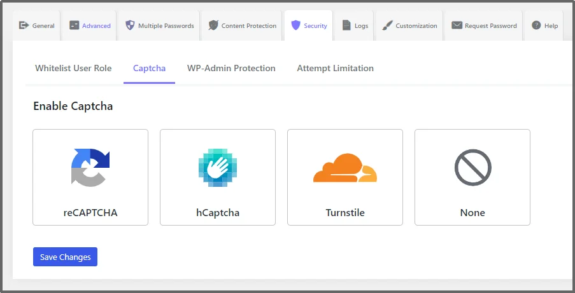The width and height of the screenshot is (575, 293).
Task: Switch to WP-Admin Protection sub-tab
Action: click(x=231, y=68)
